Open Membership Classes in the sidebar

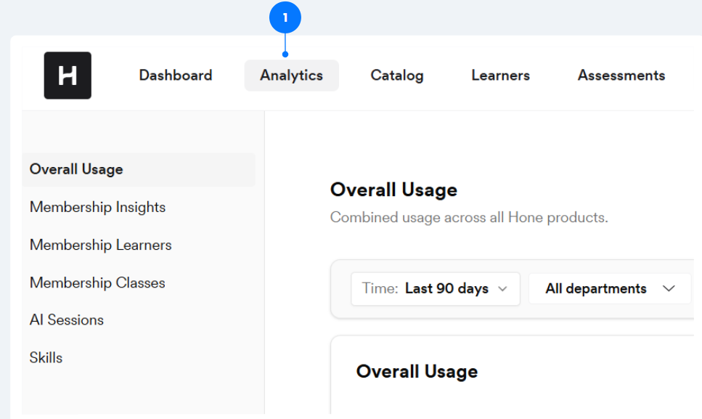coord(97,283)
